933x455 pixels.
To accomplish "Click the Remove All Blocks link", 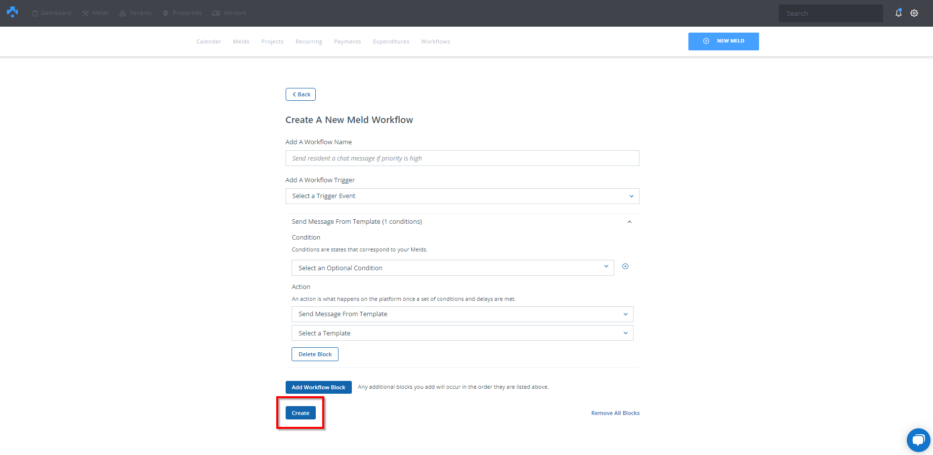I will click(615, 413).
